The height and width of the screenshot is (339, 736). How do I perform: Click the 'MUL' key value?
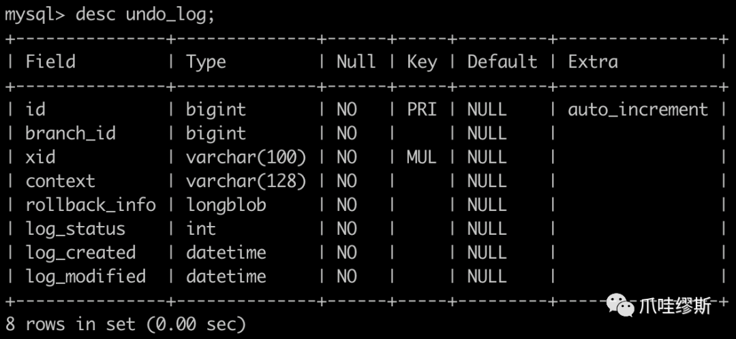click(421, 157)
